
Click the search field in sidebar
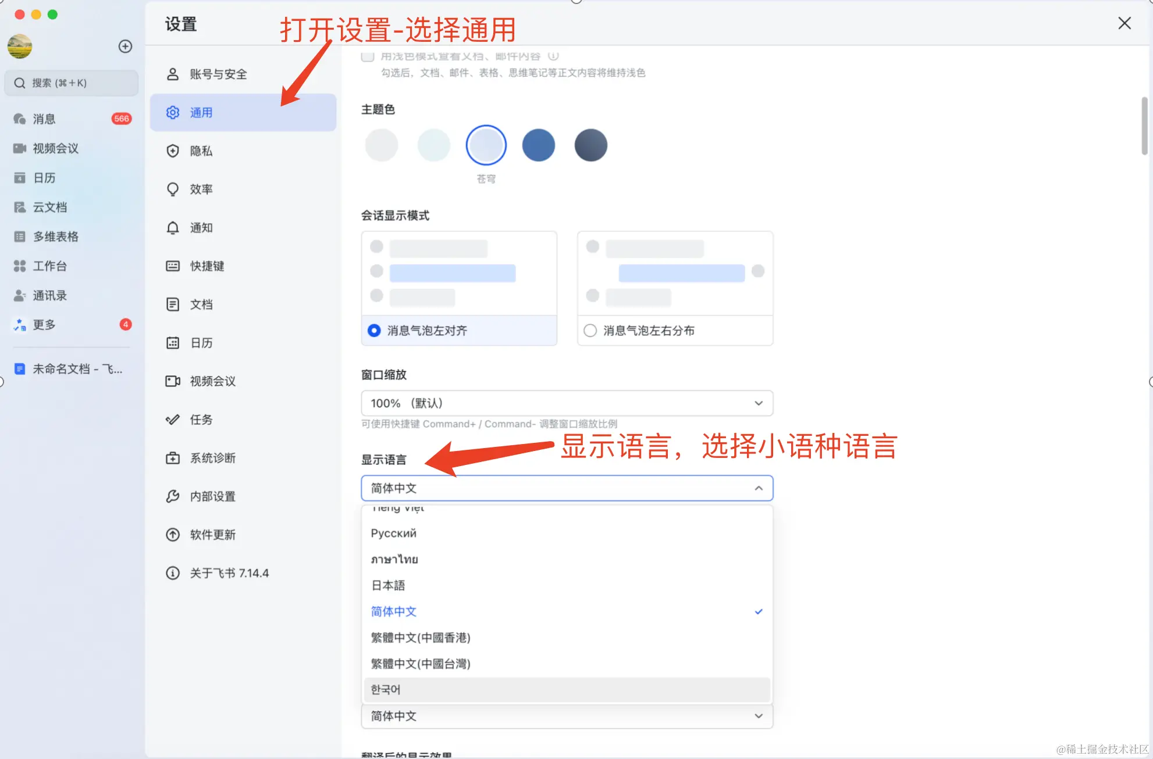click(x=71, y=83)
